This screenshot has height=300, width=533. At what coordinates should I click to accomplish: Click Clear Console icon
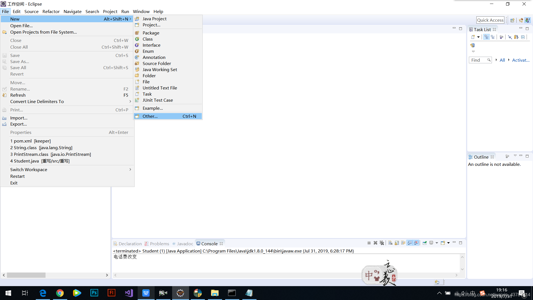(x=390, y=243)
